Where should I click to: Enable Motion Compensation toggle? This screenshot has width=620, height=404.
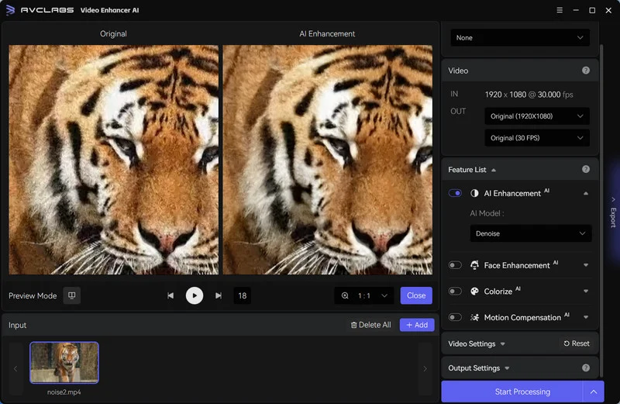click(x=455, y=317)
